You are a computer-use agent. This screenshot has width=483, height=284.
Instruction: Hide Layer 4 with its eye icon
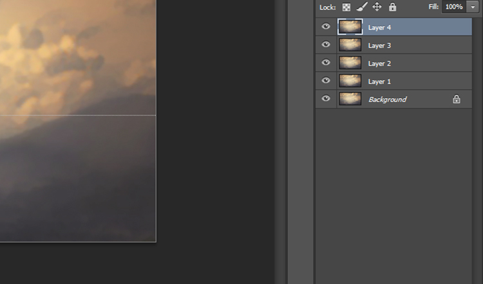point(326,26)
